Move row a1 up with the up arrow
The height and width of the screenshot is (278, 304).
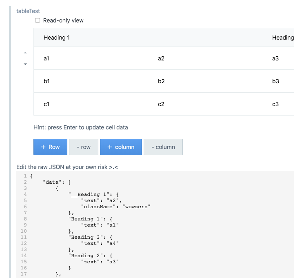click(x=25, y=53)
